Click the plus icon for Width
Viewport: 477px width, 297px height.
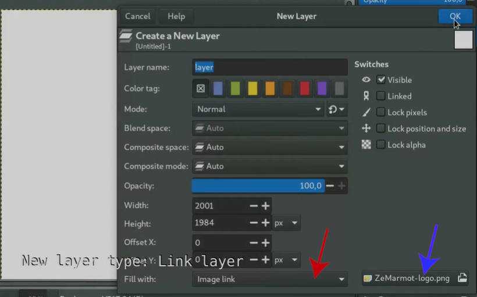coord(265,206)
